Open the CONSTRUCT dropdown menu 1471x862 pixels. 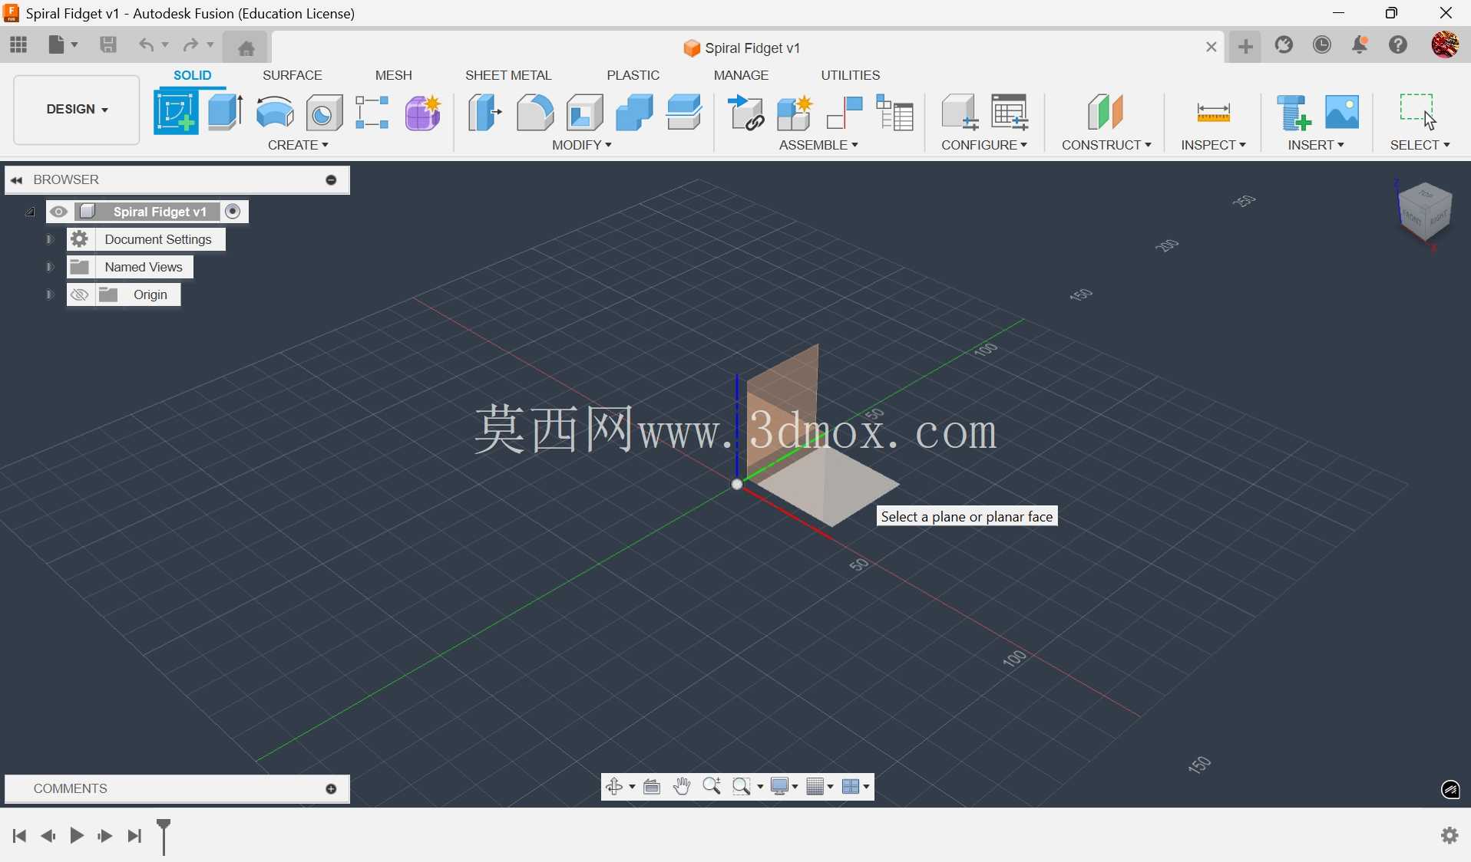point(1106,145)
